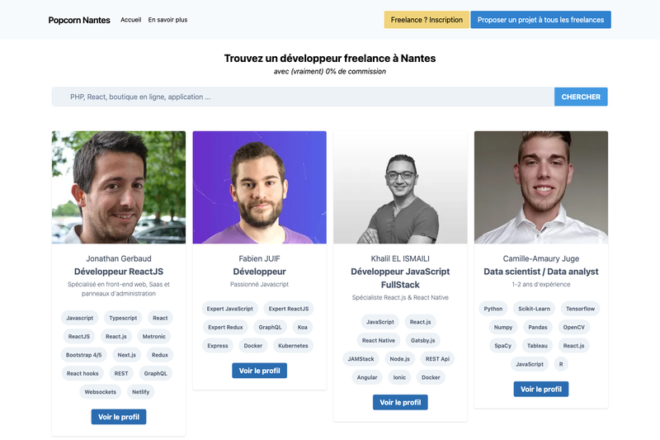Open the En savoir plus menu item
This screenshot has height=440, width=660.
pyautogui.click(x=167, y=20)
